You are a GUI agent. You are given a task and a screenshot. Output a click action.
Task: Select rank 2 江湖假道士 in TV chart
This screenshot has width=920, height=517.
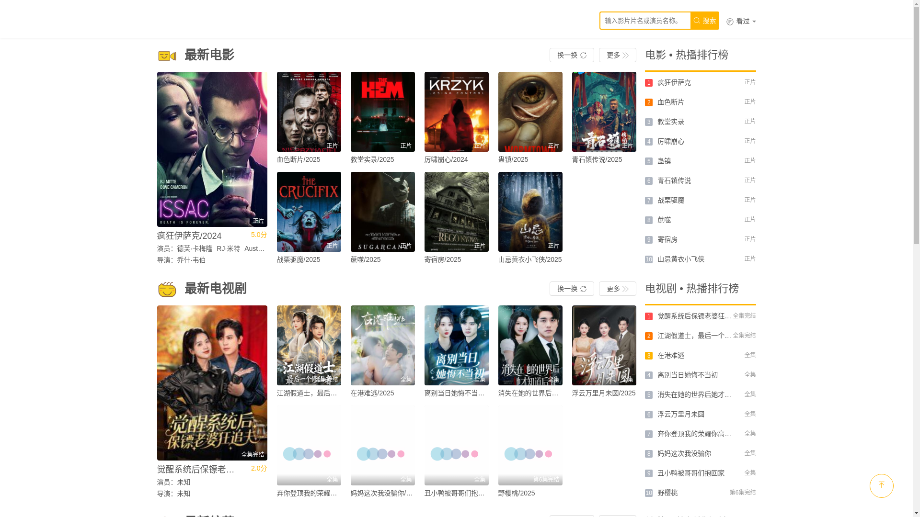click(701, 336)
